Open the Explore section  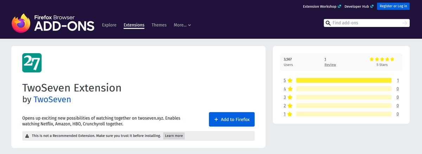(109, 25)
